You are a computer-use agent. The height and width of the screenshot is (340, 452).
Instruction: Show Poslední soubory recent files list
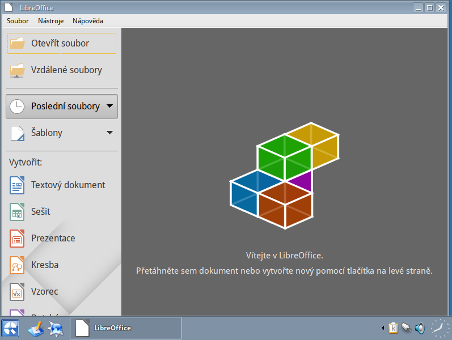tap(62, 107)
